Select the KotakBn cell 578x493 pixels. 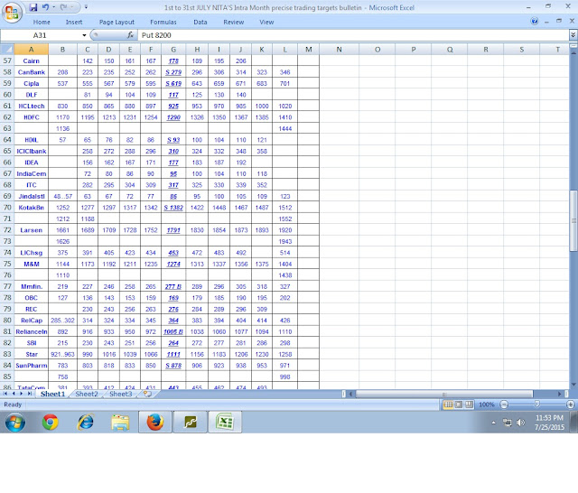point(31,208)
